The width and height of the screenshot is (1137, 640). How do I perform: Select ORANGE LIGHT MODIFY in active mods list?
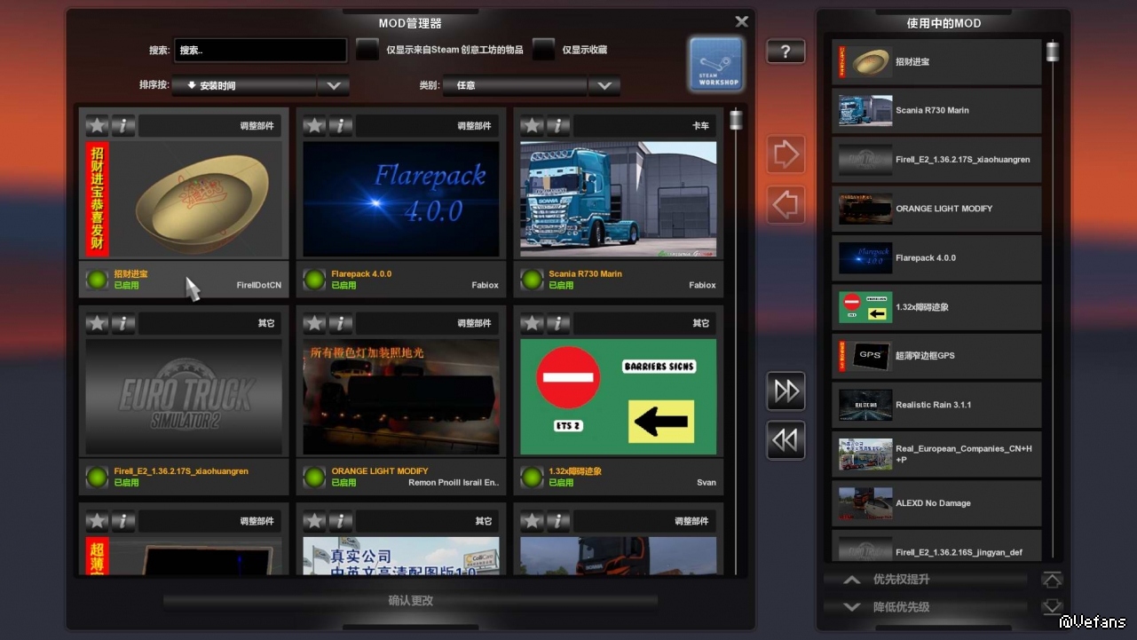click(x=936, y=209)
